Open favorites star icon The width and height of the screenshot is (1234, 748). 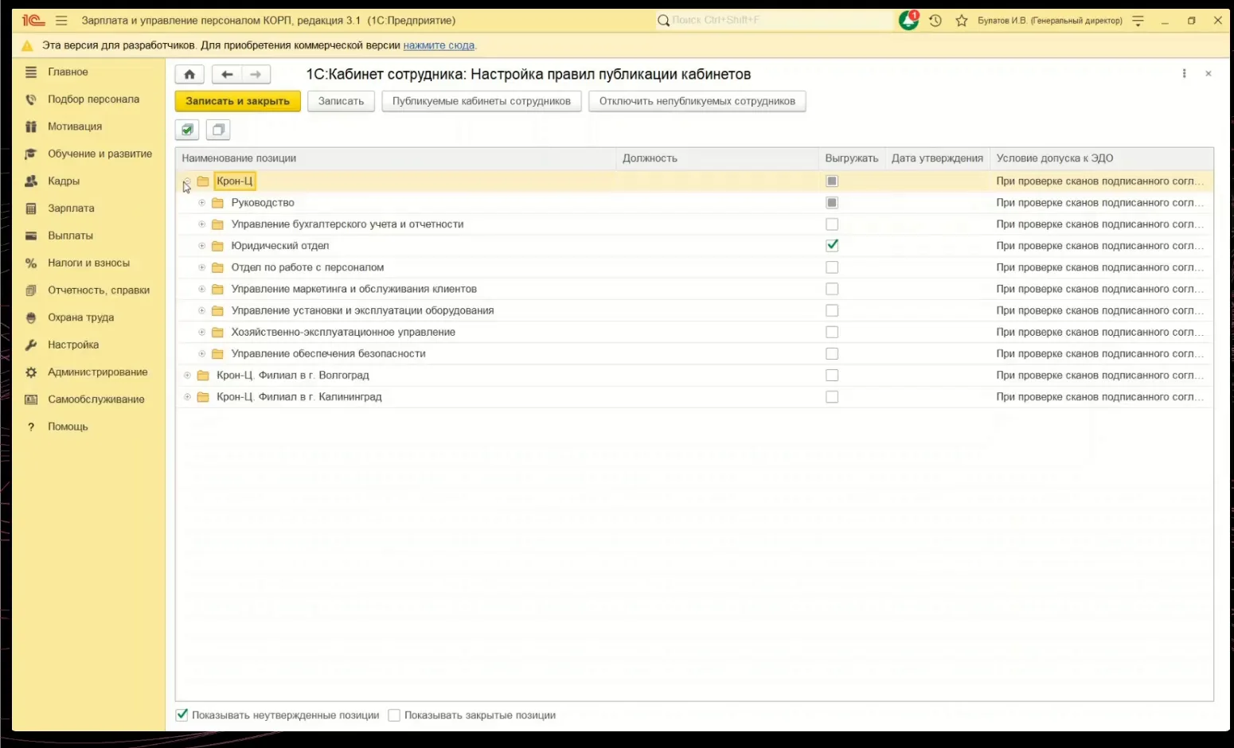tap(962, 21)
